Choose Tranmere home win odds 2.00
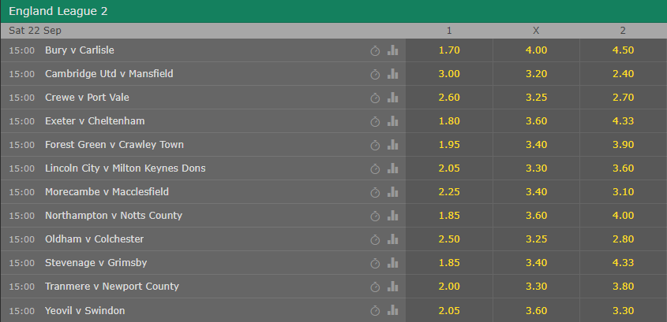Image resolution: width=667 pixels, height=322 pixels. 449,287
